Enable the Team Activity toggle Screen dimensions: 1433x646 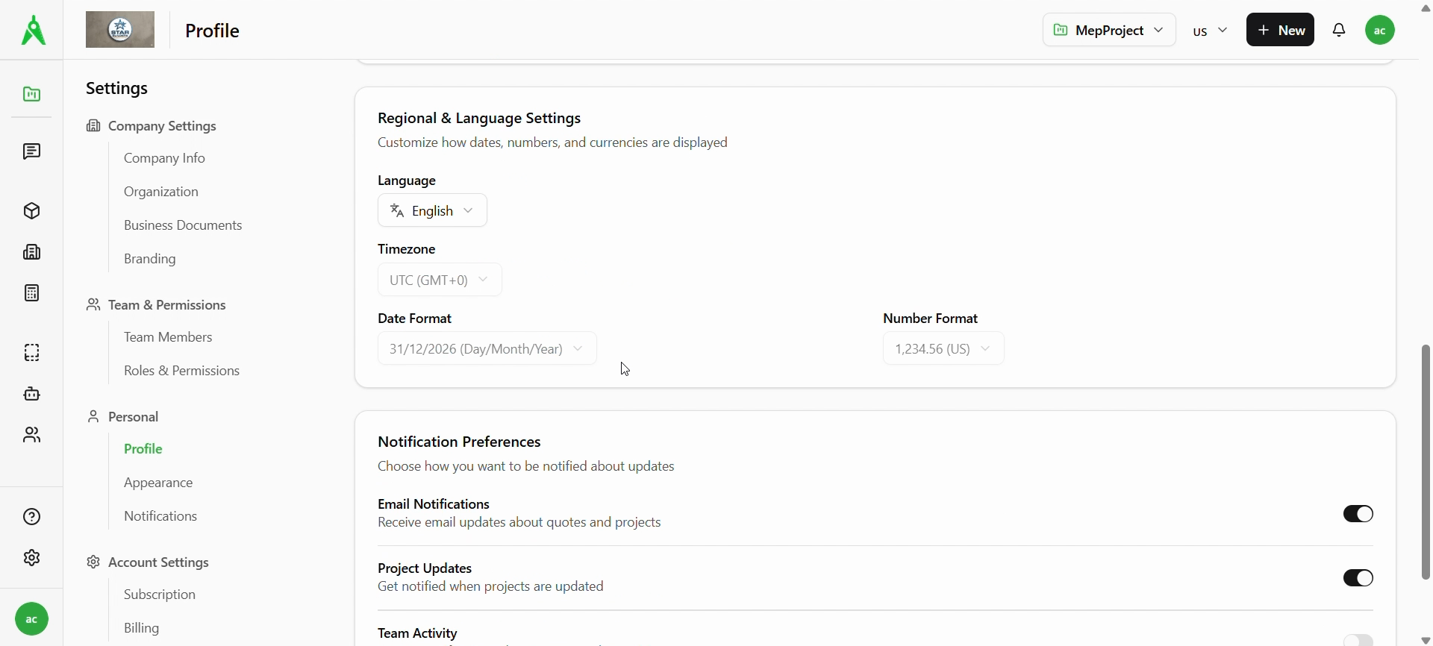[1358, 639]
